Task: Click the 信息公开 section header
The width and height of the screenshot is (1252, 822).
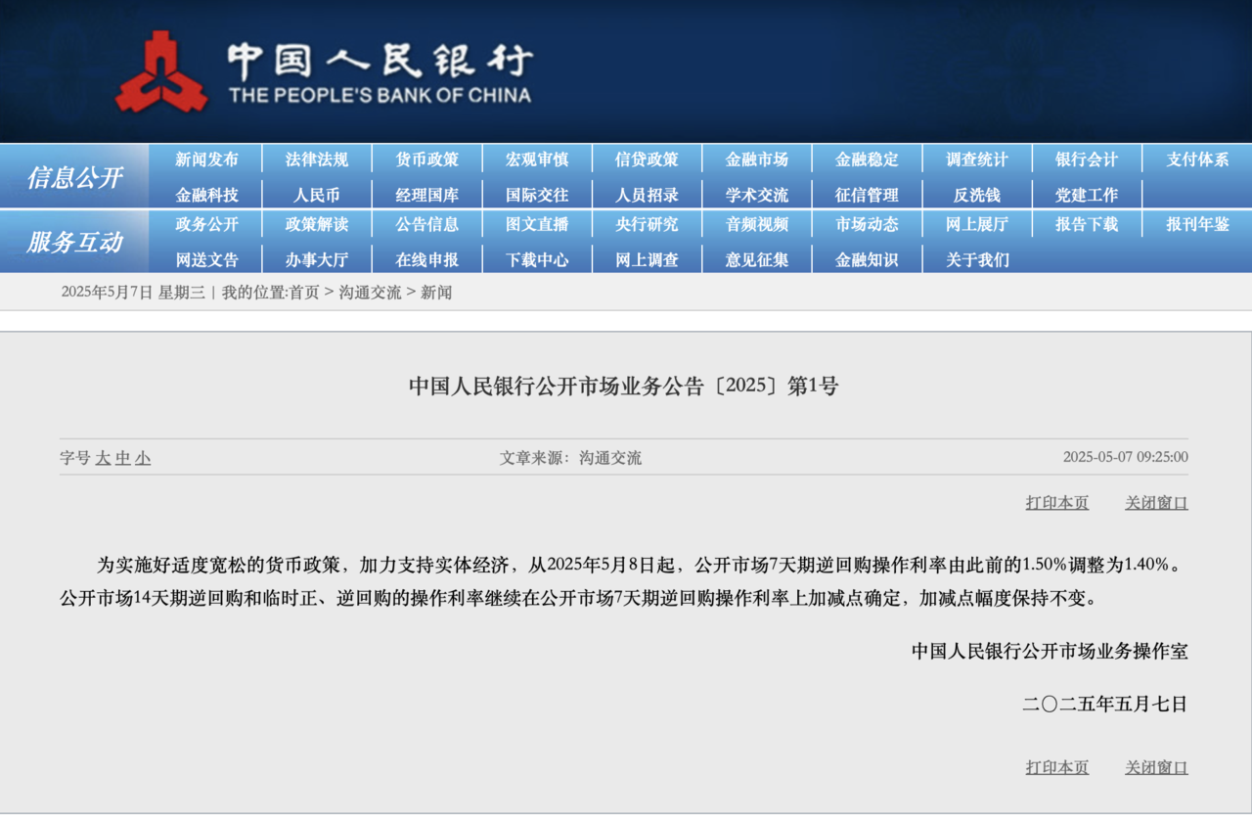Action: coord(74,177)
